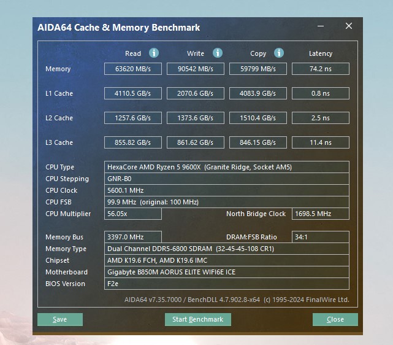Click the BIOS Version value F2e
Image resolution: width=393 pixels, height=345 pixels.
[227, 284]
